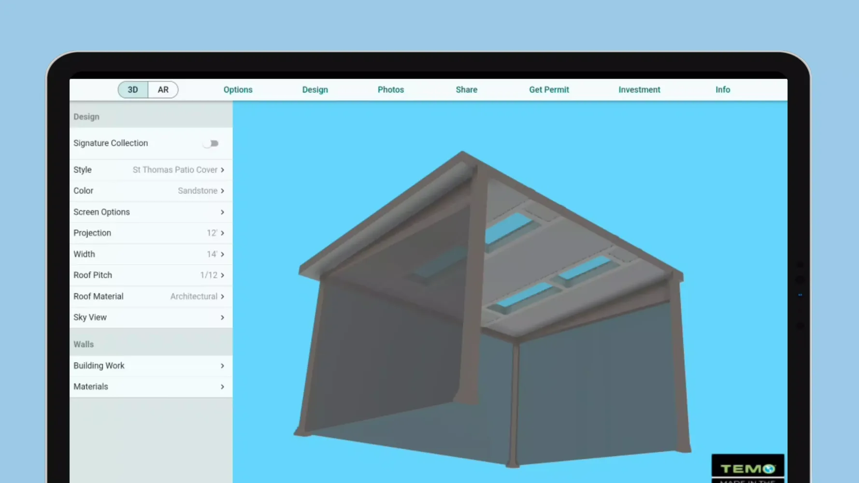Switch to AR view mode

coord(163,90)
